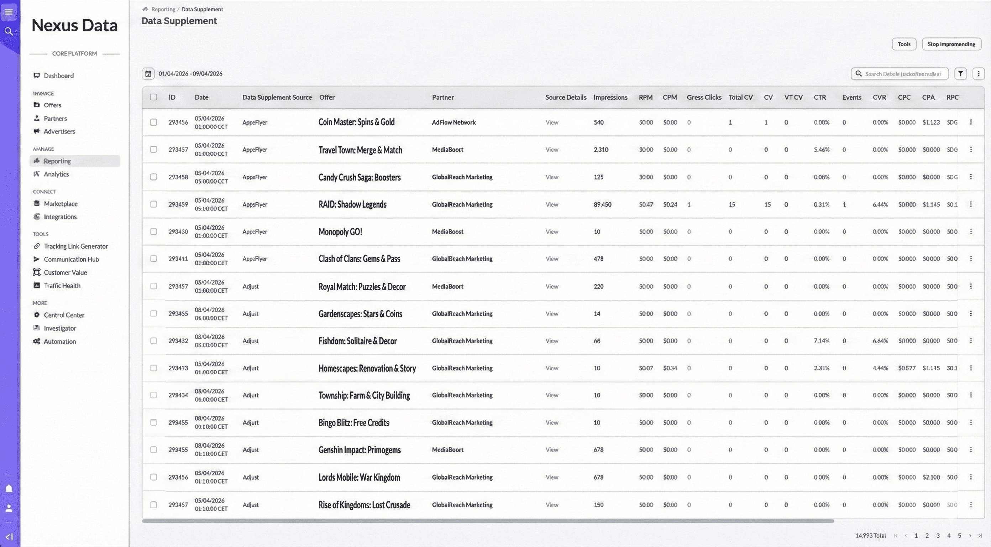
Task: Check the row for Coin Master: Spins & Gold
Action: point(154,122)
